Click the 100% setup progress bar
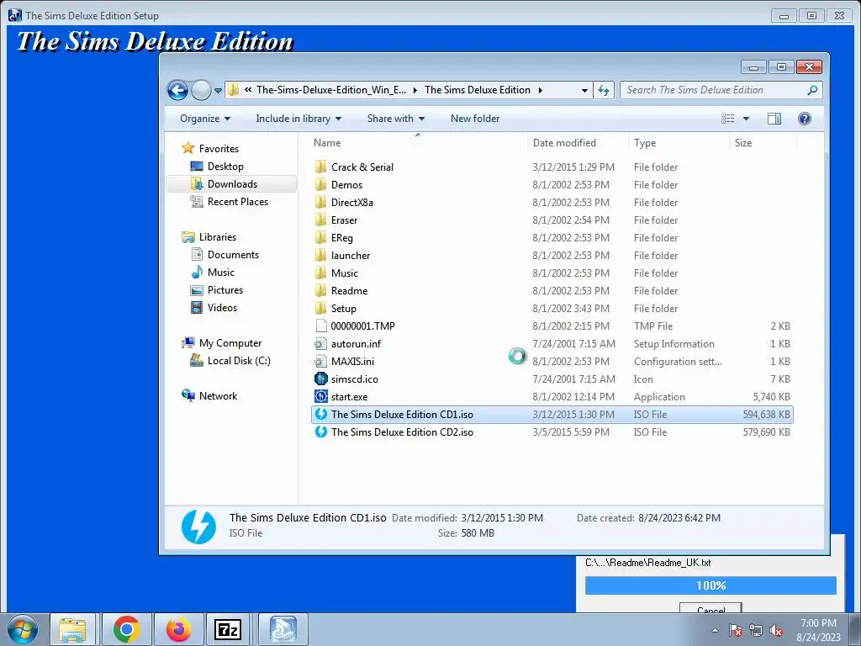The image size is (861, 646). (x=710, y=585)
